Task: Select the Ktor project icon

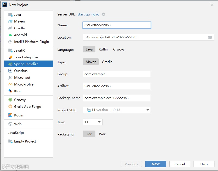Action: tap(10, 91)
